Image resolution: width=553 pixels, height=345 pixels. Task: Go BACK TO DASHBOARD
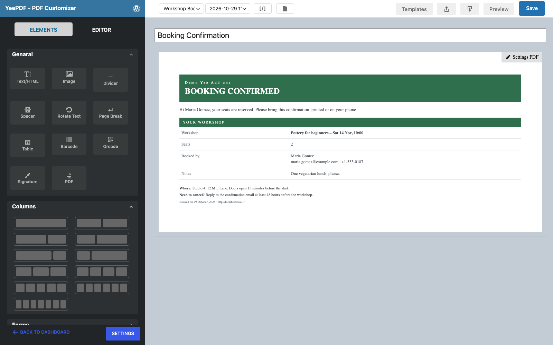[41, 332]
